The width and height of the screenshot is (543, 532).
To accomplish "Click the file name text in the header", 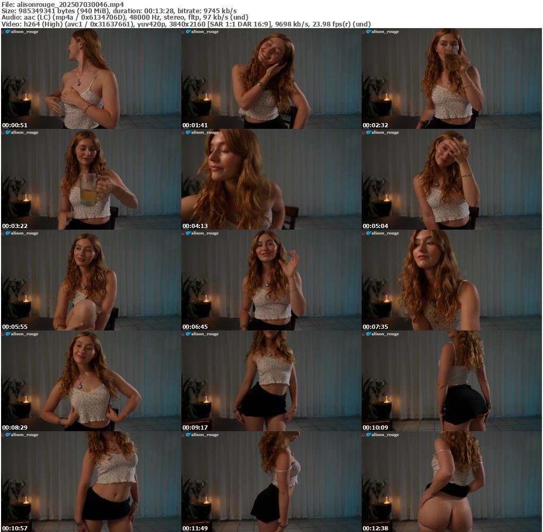I will click(x=63, y=4).
